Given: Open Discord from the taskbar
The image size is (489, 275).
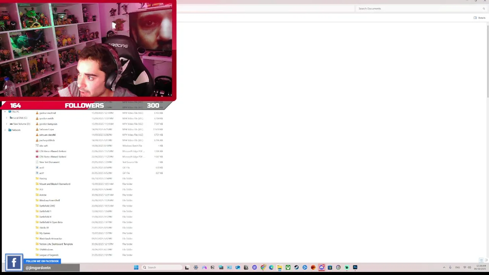Looking at the screenshot, I should tap(322, 267).
